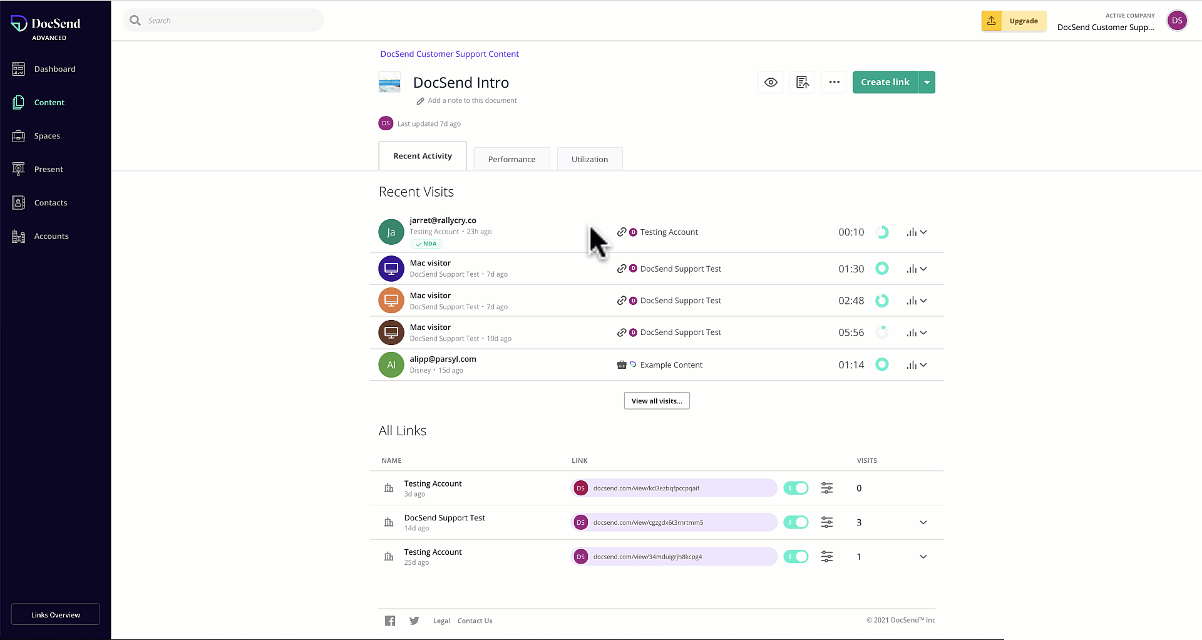Click the NDA badge under jarret@rallycry.co

coord(426,244)
